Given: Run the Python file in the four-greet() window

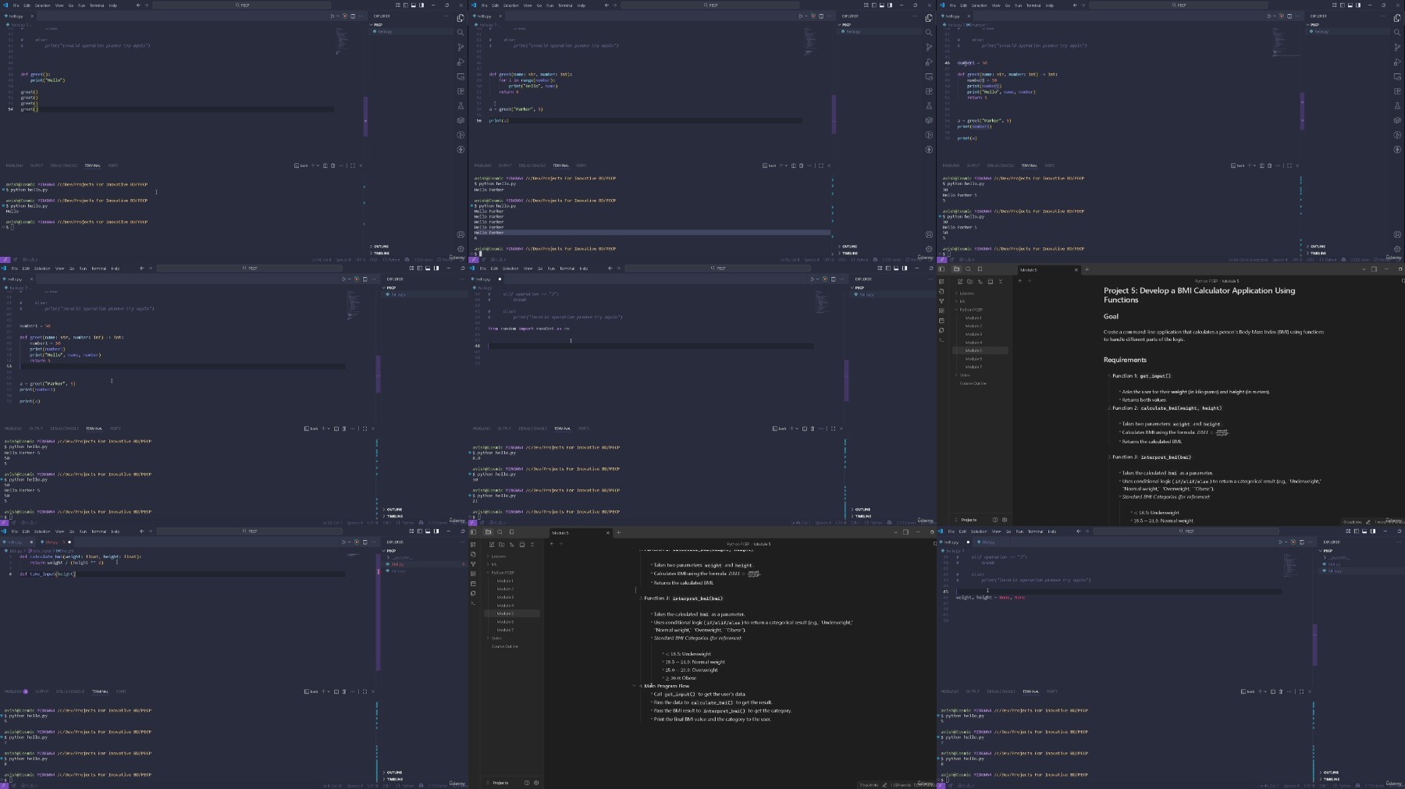Looking at the screenshot, I should (x=333, y=16).
